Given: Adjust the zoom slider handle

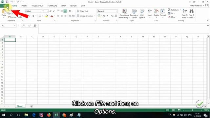Looking at the screenshot, I should [192, 110].
